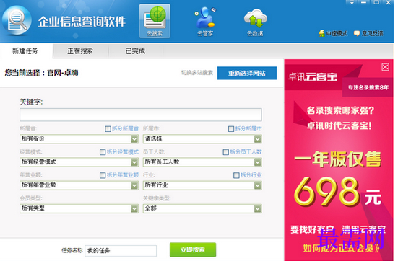Viewport: 398px width, 261px height.
Task: Click the 重新选择网站 button
Action: [247, 73]
